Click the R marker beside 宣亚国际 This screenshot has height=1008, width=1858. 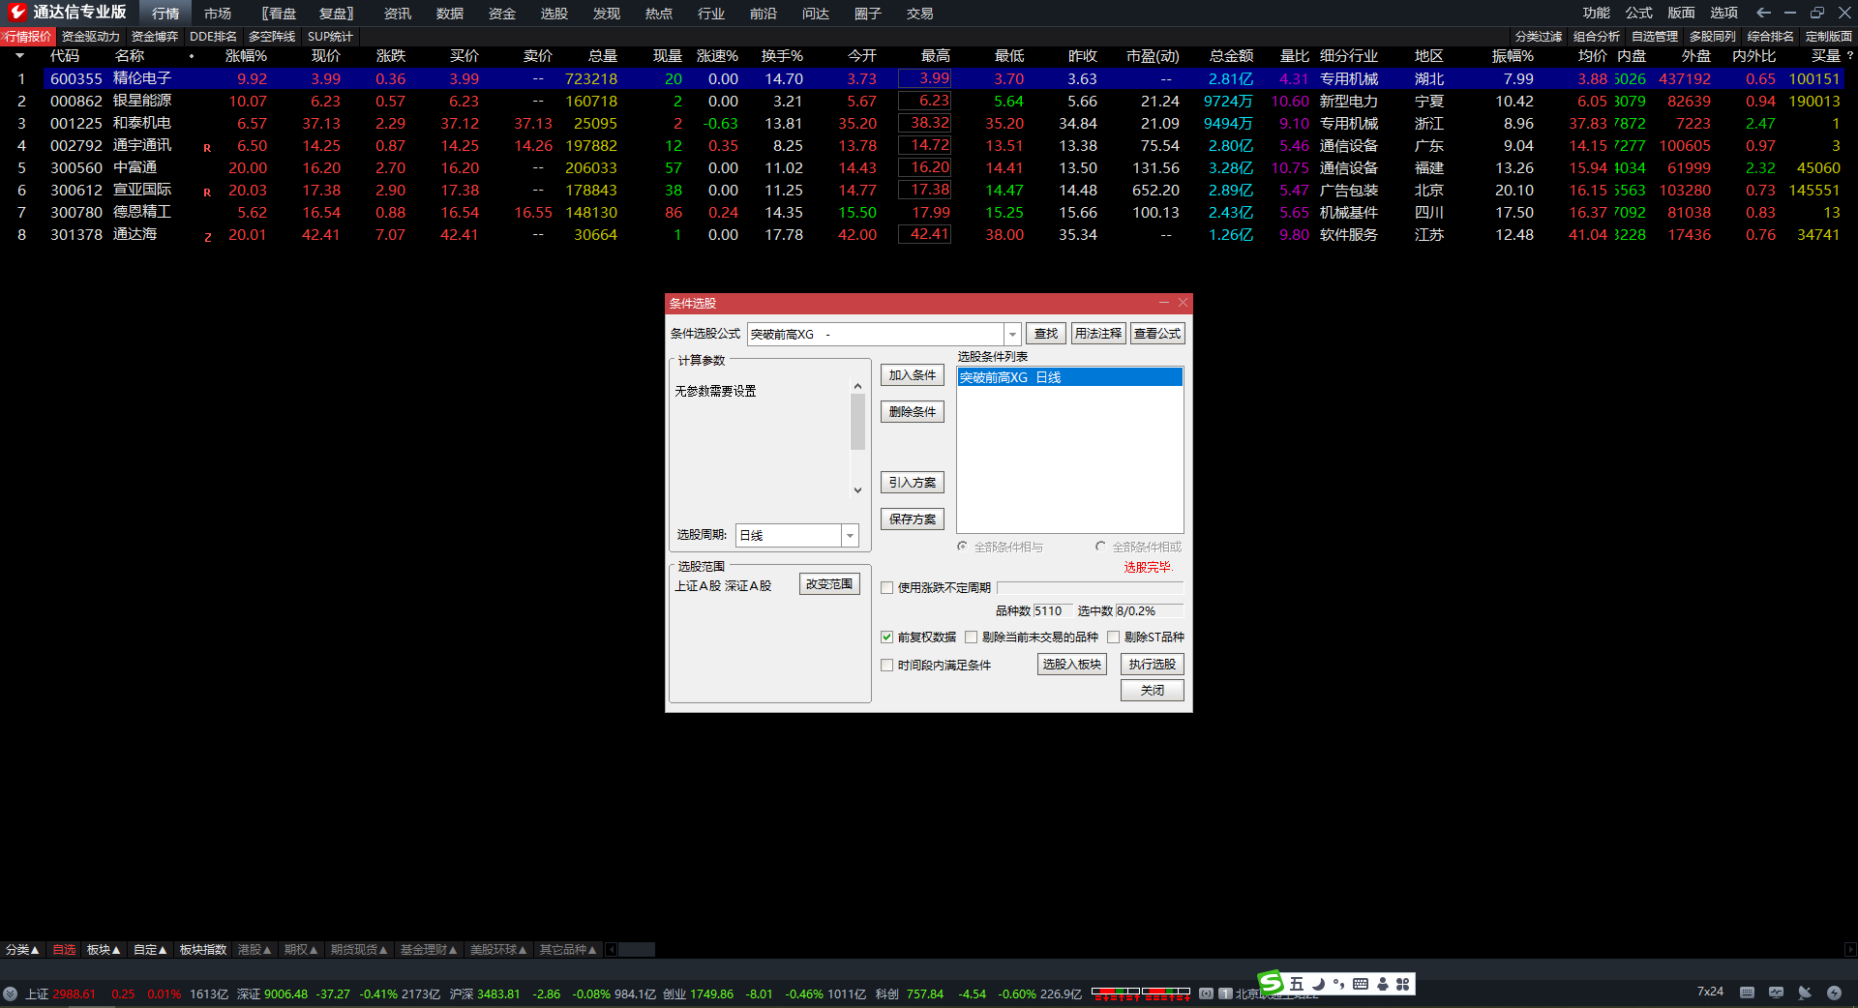[x=207, y=193]
